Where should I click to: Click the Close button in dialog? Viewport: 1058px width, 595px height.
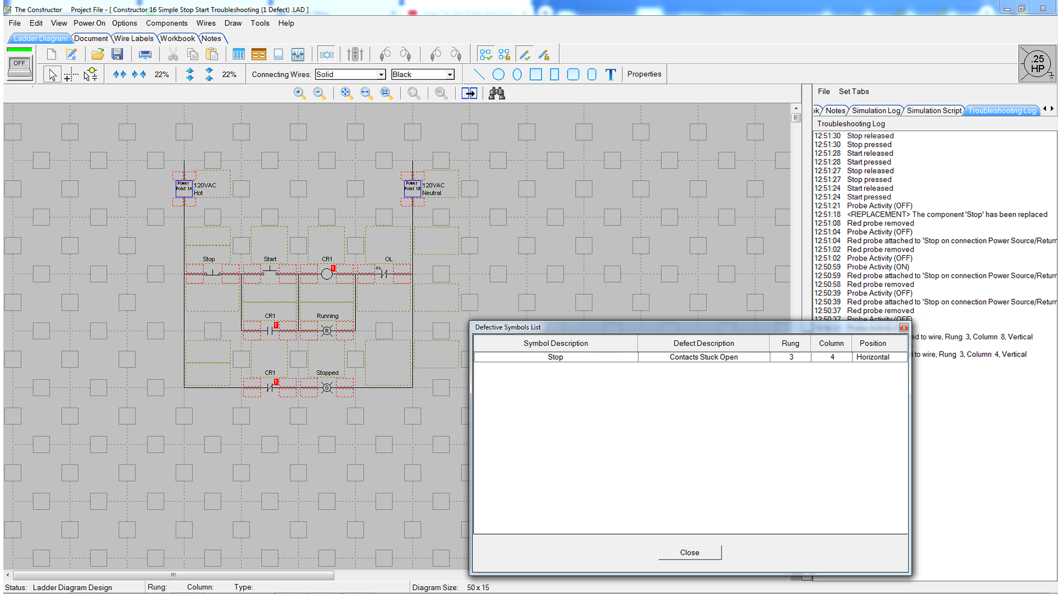pos(689,553)
